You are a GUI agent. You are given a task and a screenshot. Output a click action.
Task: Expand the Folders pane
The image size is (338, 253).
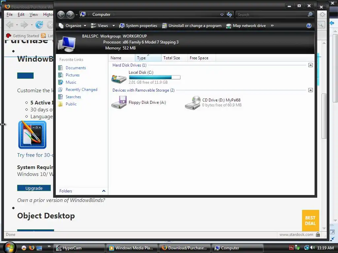point(103,191)
